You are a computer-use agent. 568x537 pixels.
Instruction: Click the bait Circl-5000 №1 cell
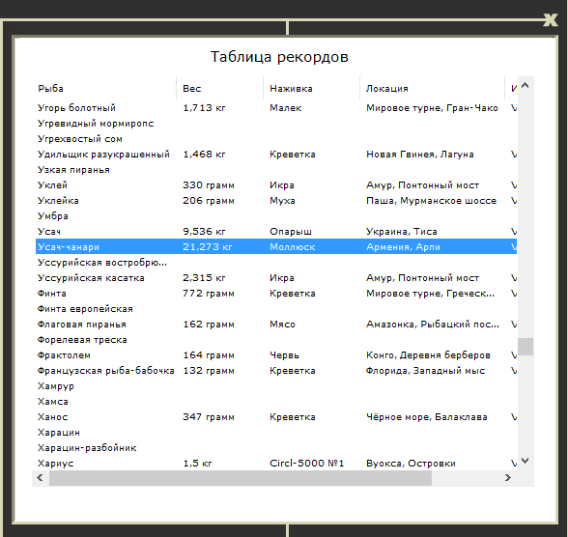[306, 464]
